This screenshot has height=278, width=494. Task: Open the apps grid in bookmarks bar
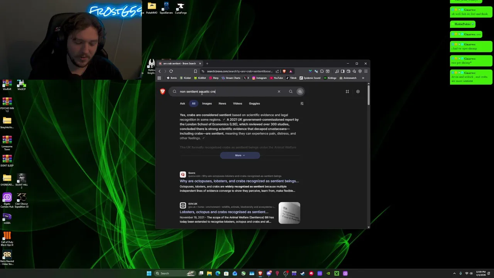(159, 78)
